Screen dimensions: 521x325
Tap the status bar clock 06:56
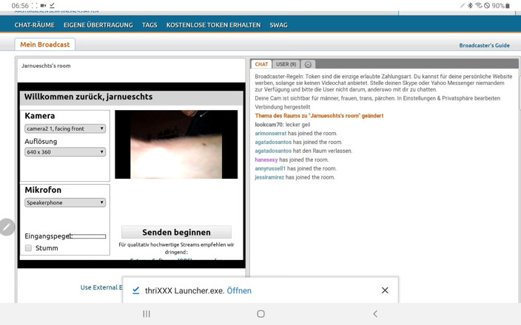click(20, 6)
